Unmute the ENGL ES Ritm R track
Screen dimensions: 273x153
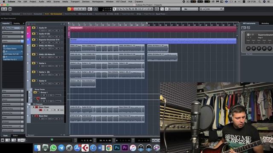point(33,54)
